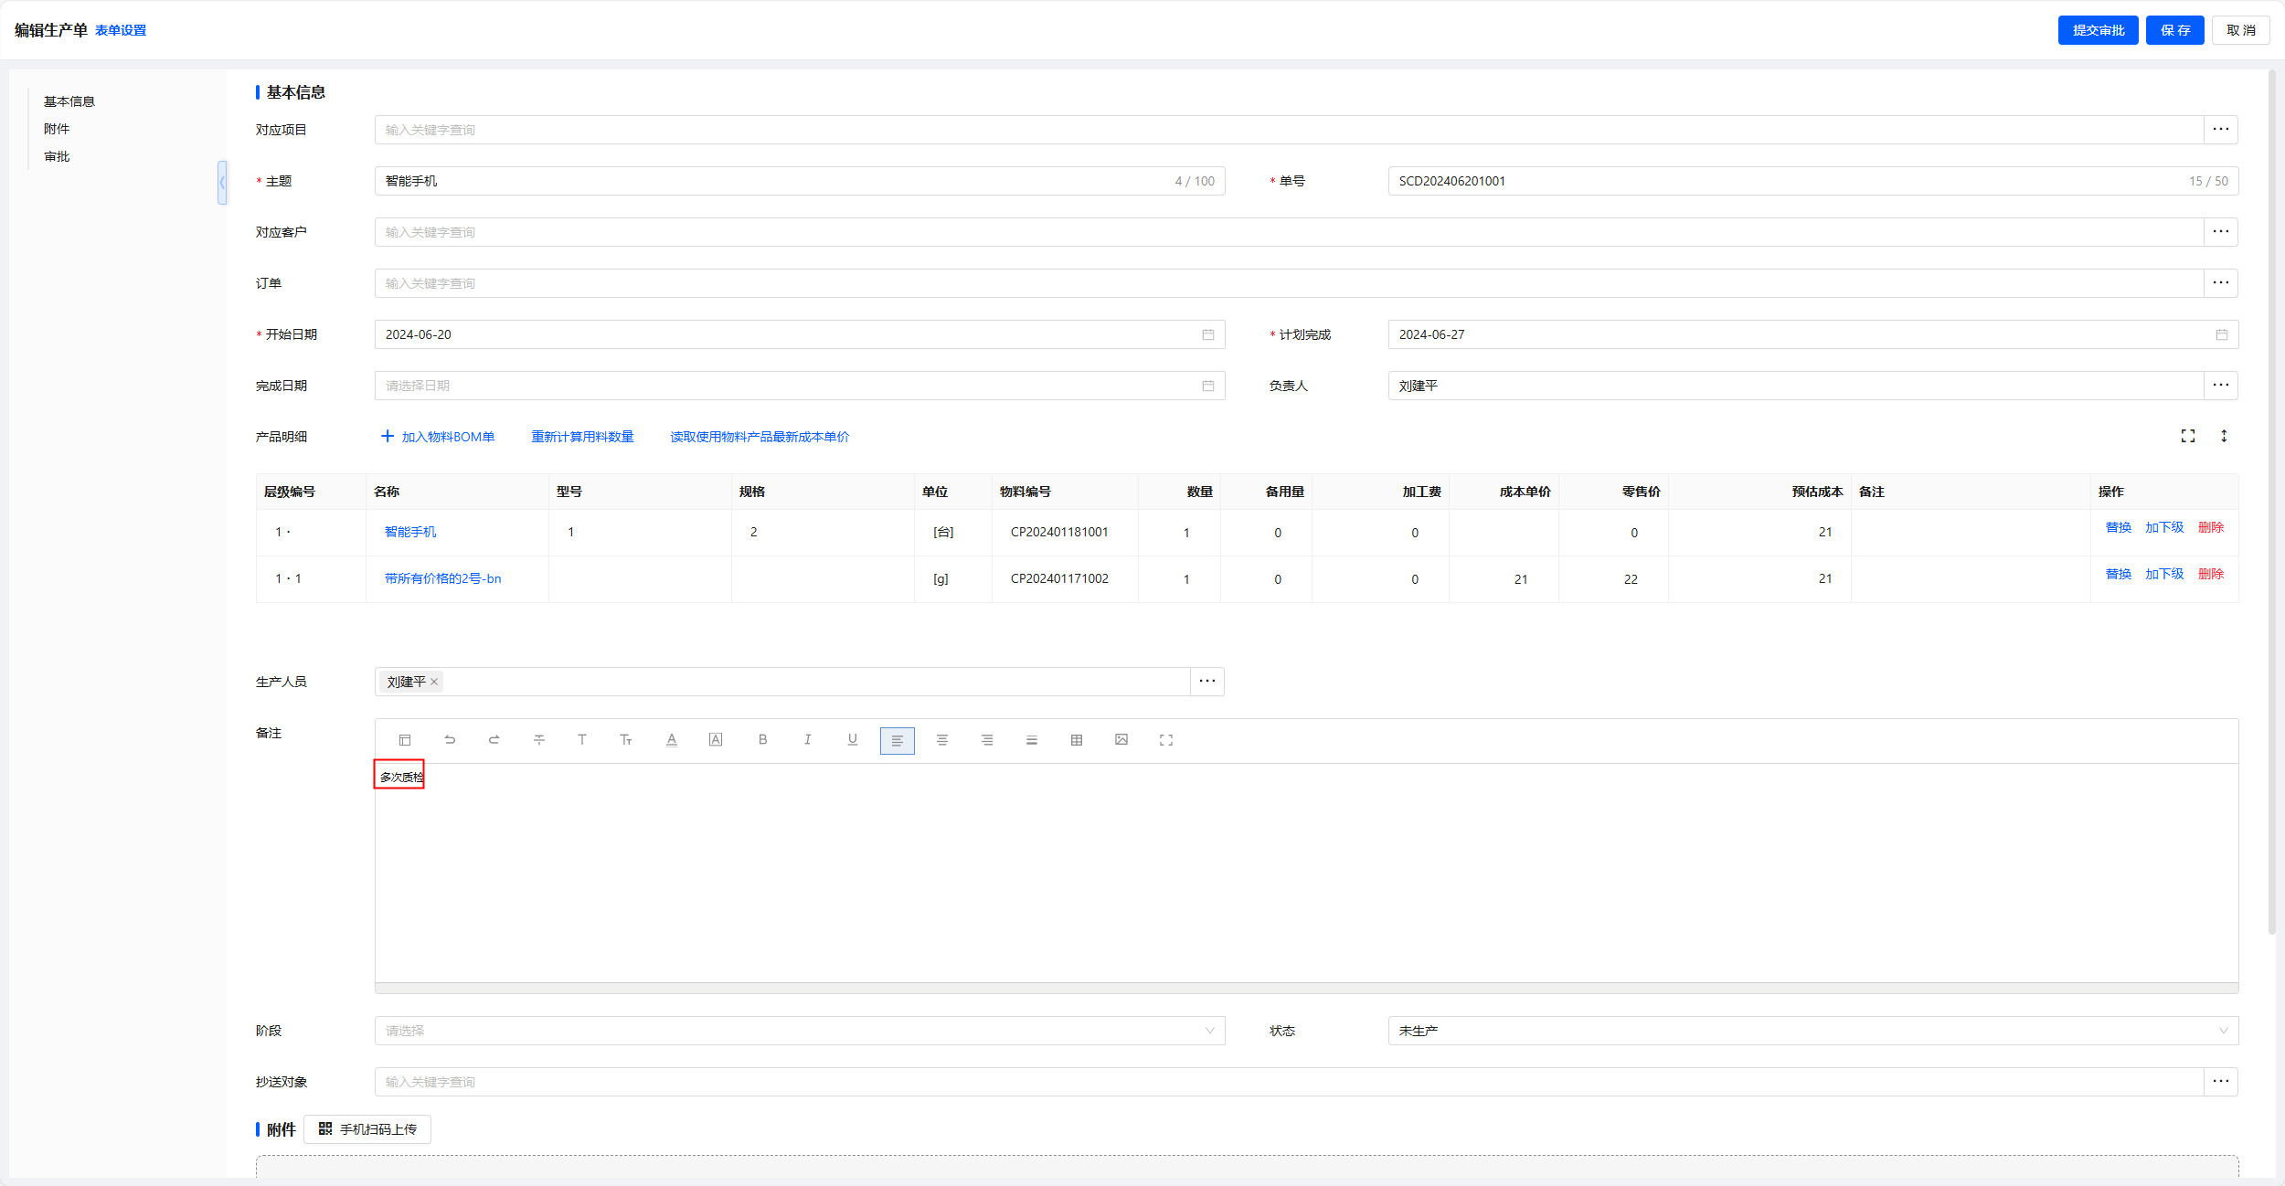Screen dimensions: 2285x1186
Task: Click the remarks editor horizontal scrollbar
Action: (x=1306, y=988)
